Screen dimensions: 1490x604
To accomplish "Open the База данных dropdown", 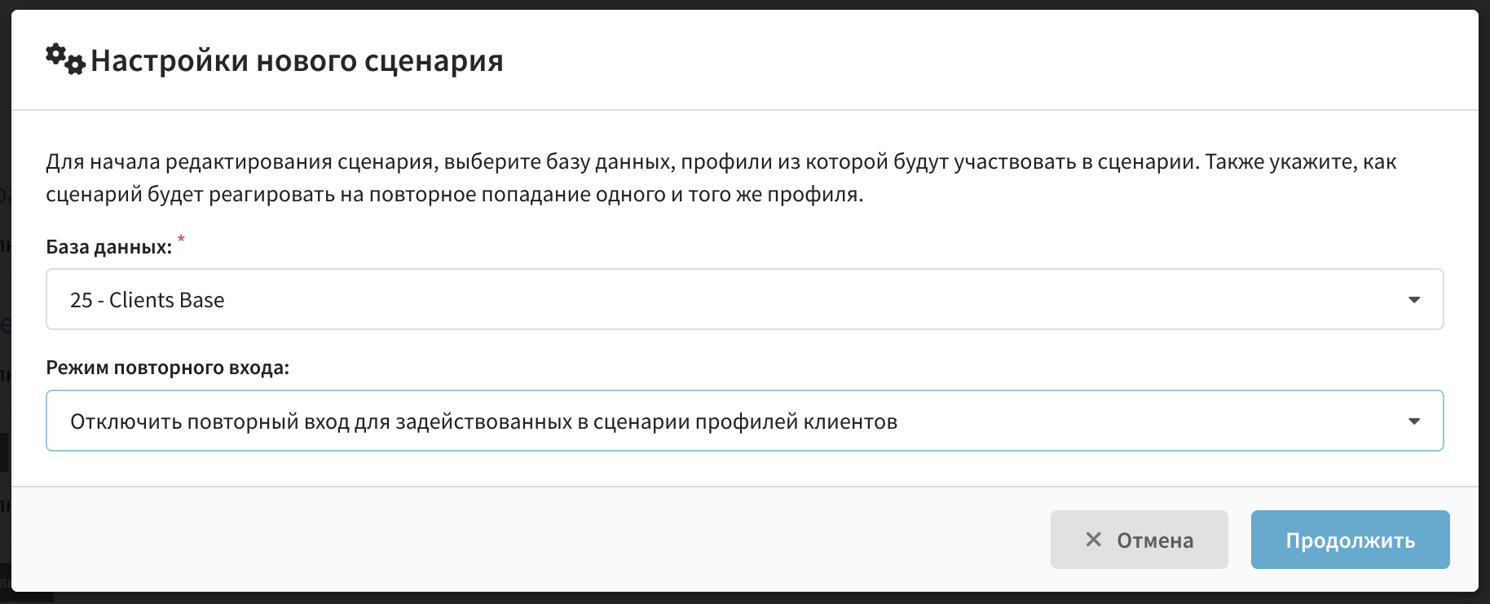I will tap(744, 299).
